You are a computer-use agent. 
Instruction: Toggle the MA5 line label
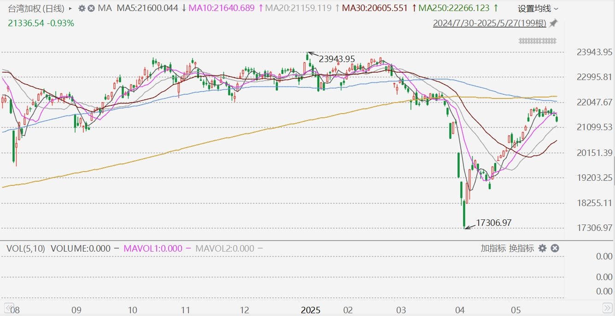coord(147,8)
